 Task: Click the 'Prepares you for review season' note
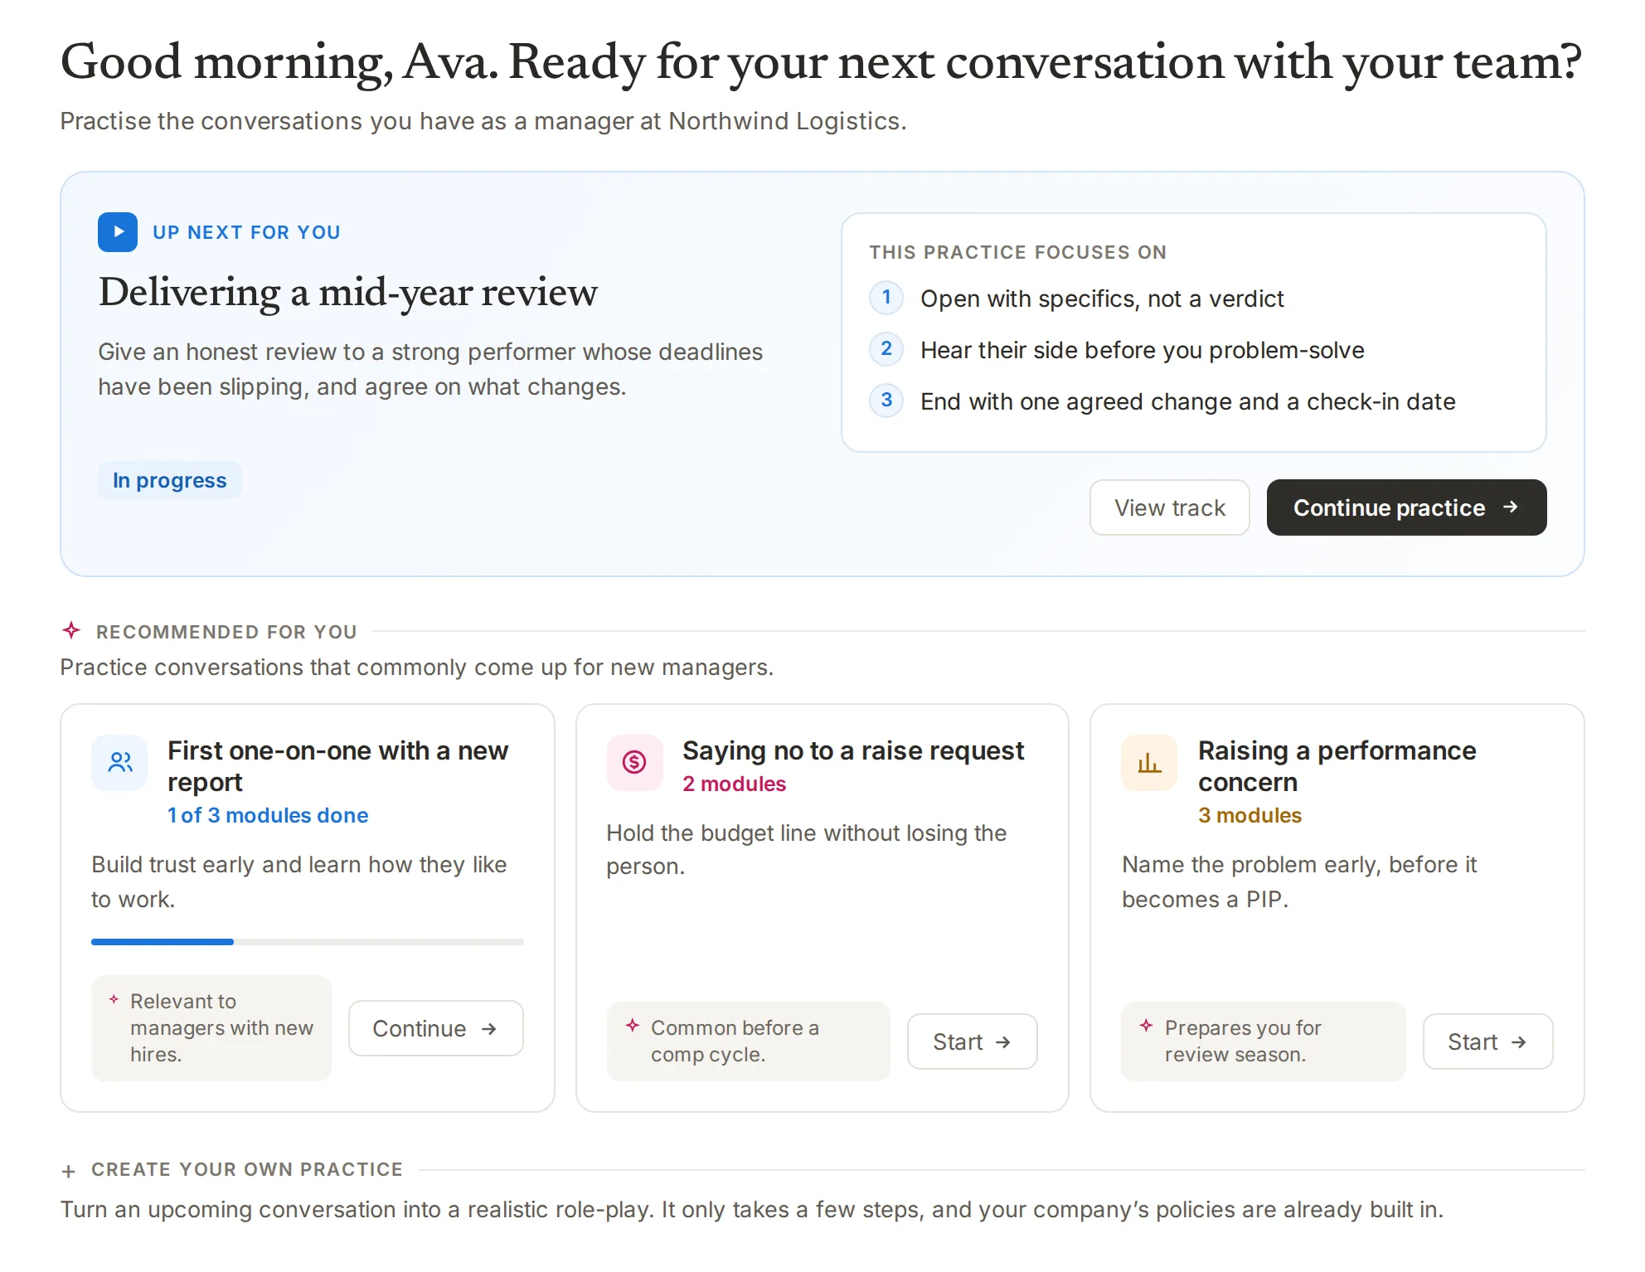coord(1263,1041)
